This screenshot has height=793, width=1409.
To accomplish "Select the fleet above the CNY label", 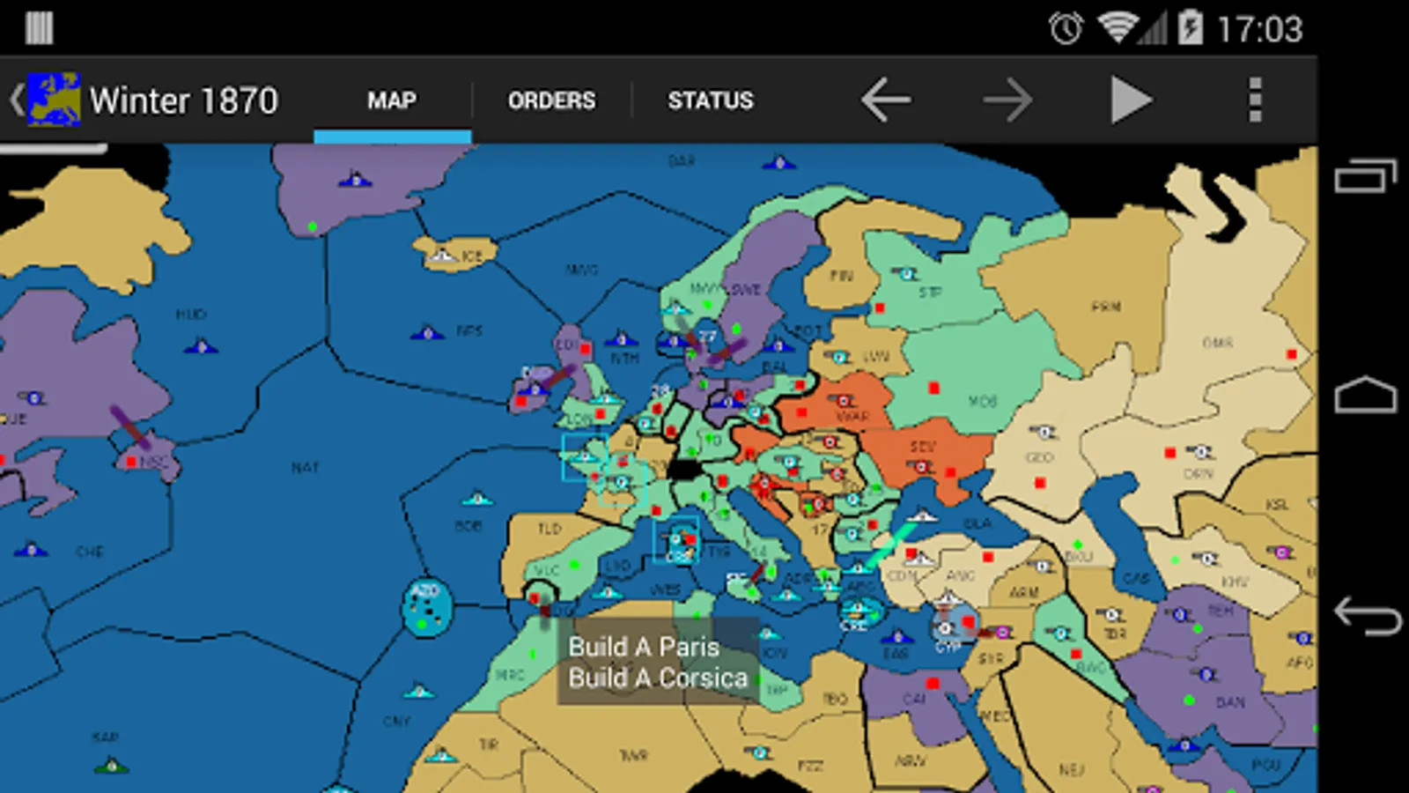I will (419, 691).
